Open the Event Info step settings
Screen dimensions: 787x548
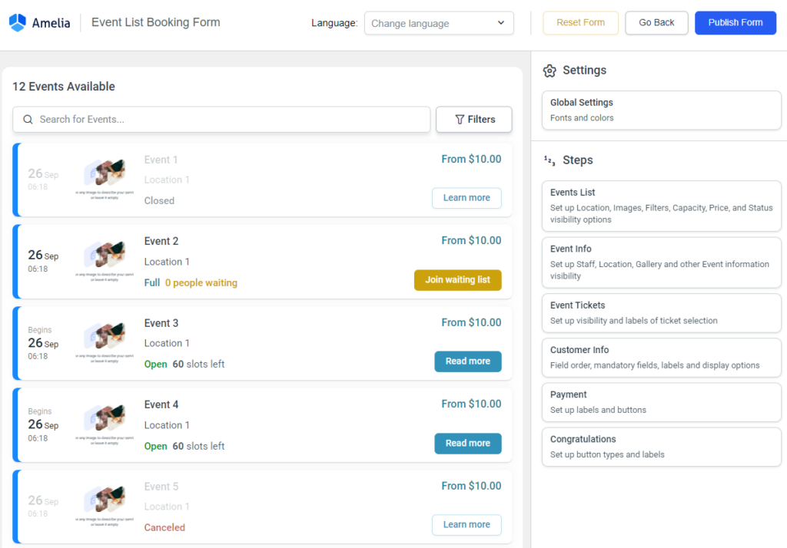(x=661, y=262)
